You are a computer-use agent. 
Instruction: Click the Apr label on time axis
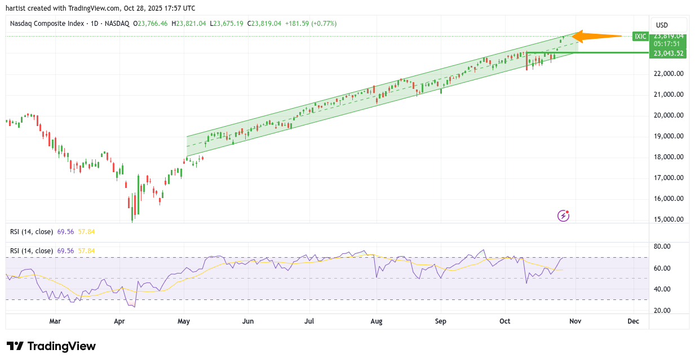[119, 321]
